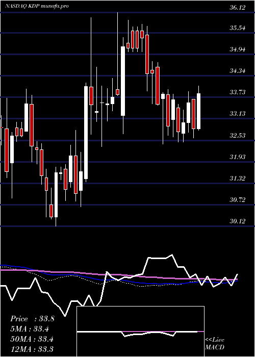This screenshot has height=357, width=255.
Task: Click the NASDAQ KDP munafa.pro chart title
Action: coord(37,6)
